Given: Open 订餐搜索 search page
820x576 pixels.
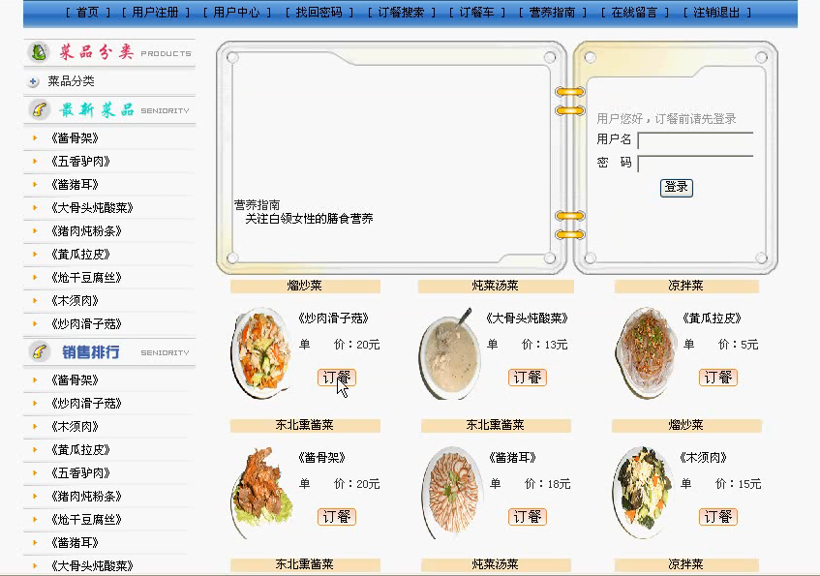Looking at the screenshot, I should [x=401, y=13].
